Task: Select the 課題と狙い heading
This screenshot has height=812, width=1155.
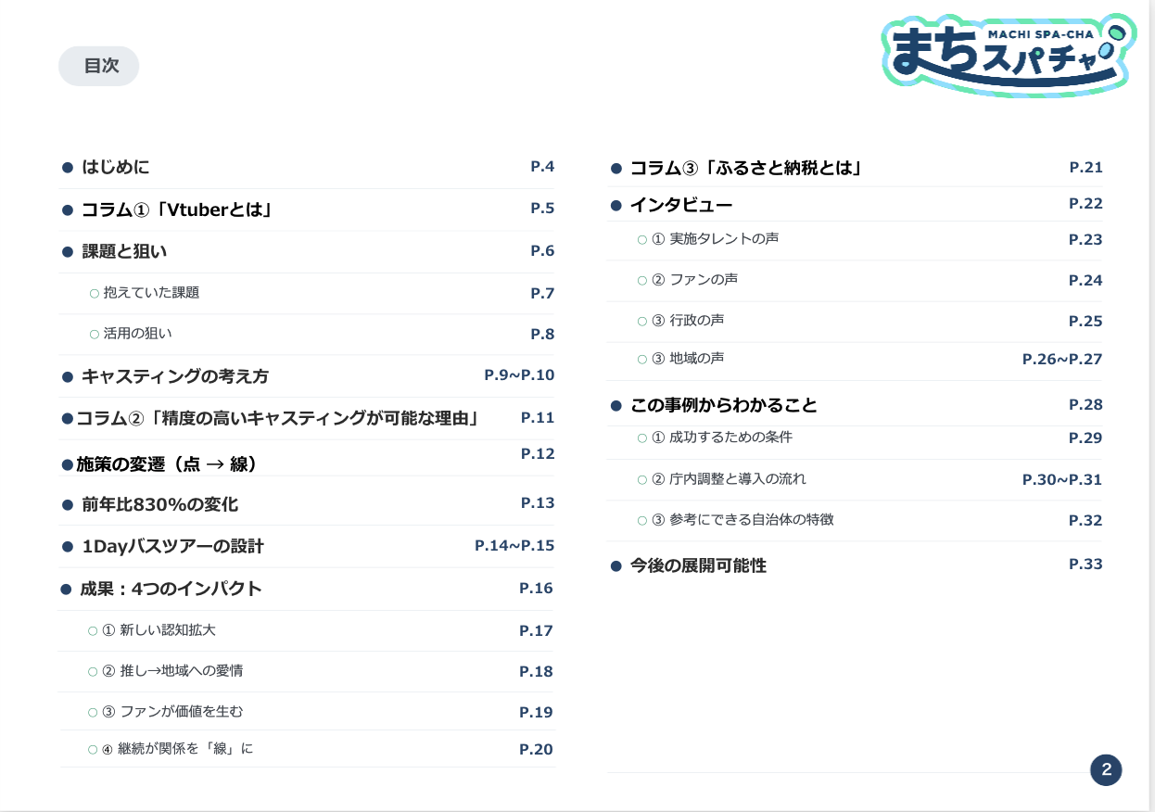Action: pos(124,251)
